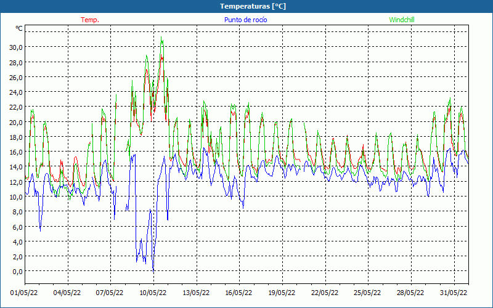493x308 pixels.
Task: Click the '01/05/22' date label
Action: (24, 293)
